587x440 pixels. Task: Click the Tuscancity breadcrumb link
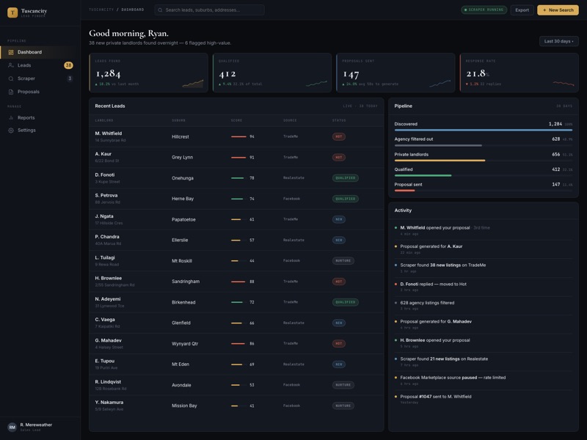click(101, 10)
